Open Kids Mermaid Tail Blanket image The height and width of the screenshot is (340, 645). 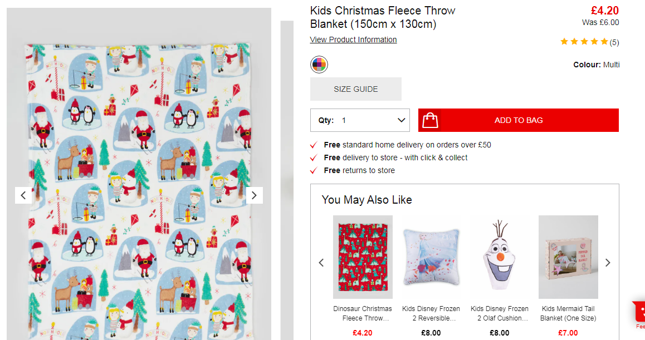click(568, 257)
